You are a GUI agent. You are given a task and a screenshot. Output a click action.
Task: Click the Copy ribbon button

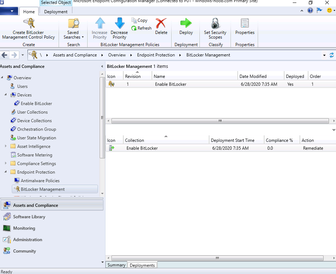click(x=139, y=20)
